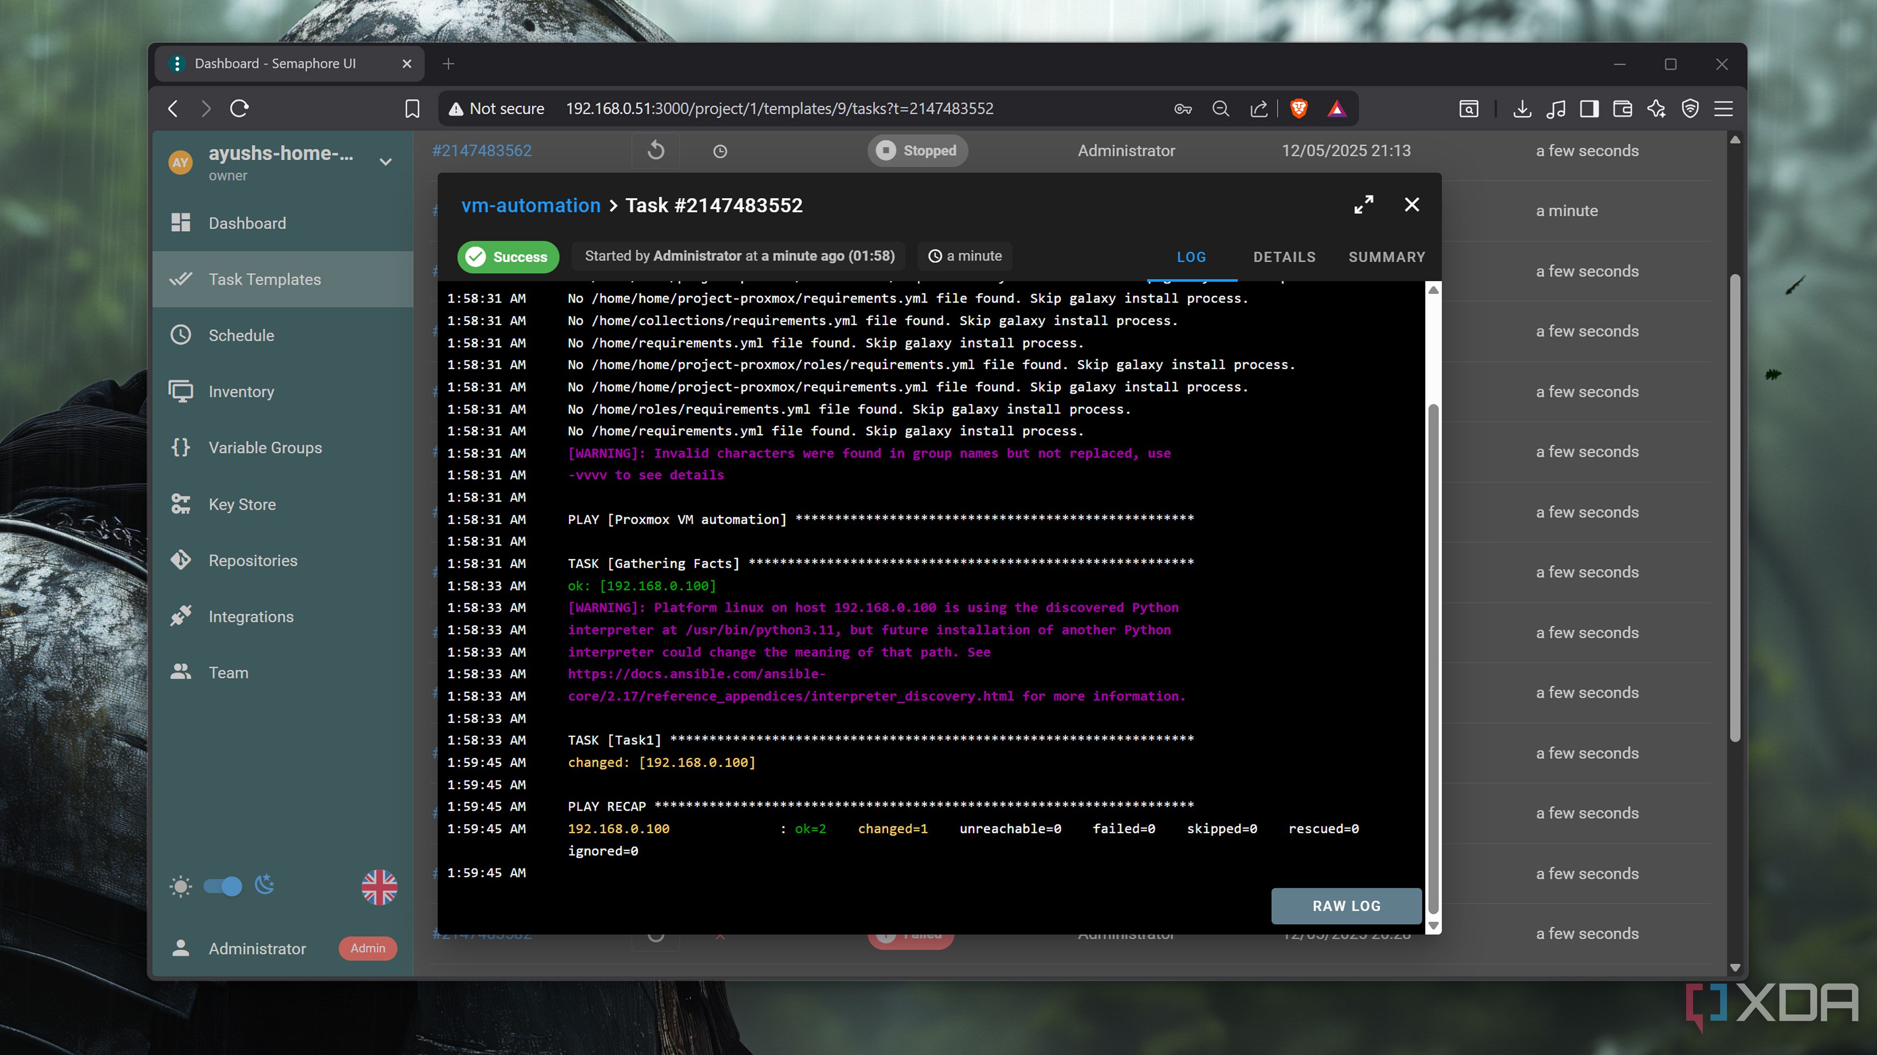Viewport: 1877px width, 1055px height.
Task: Switch to the DETAILS tab
Action: coord(1284,257)
